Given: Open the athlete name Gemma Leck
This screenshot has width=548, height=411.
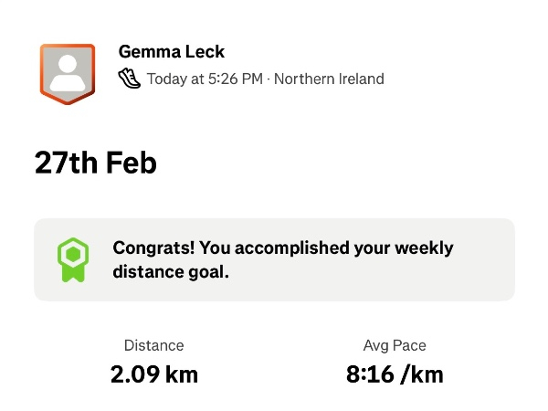Looking at the screenshot, I should pos(172,51).
